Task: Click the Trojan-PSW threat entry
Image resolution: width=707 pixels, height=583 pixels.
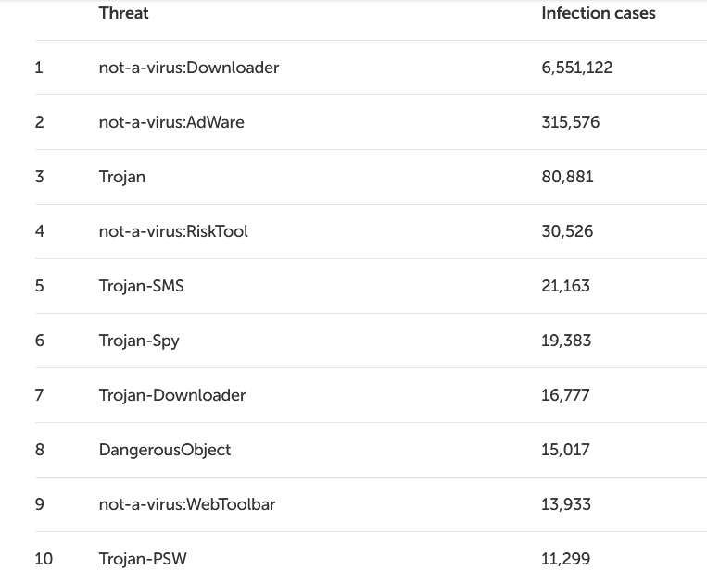Action: pyautogui.click(x=143, y=559)
